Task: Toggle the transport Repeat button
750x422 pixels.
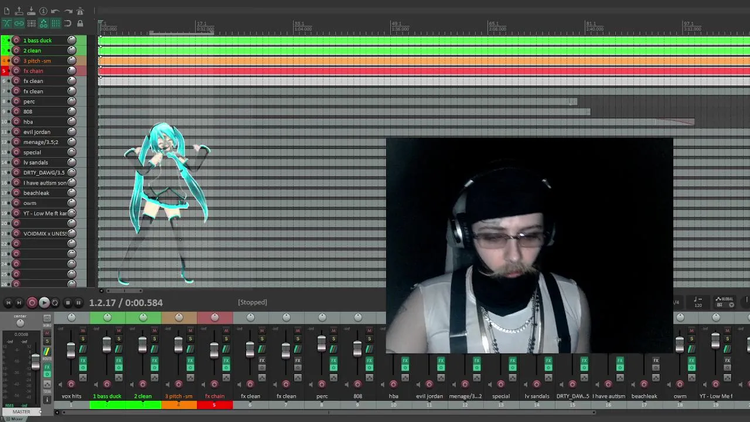Action: tap(55, 302)
